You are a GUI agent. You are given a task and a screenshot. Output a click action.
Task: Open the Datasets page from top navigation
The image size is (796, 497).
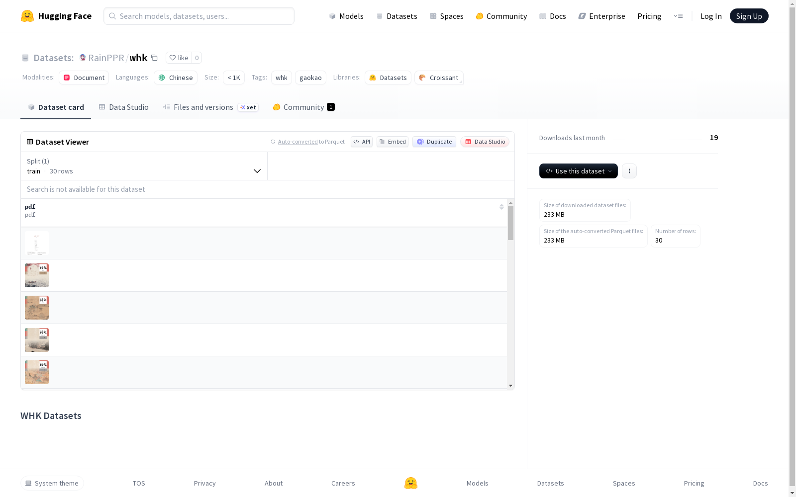(x=397, y=16)
